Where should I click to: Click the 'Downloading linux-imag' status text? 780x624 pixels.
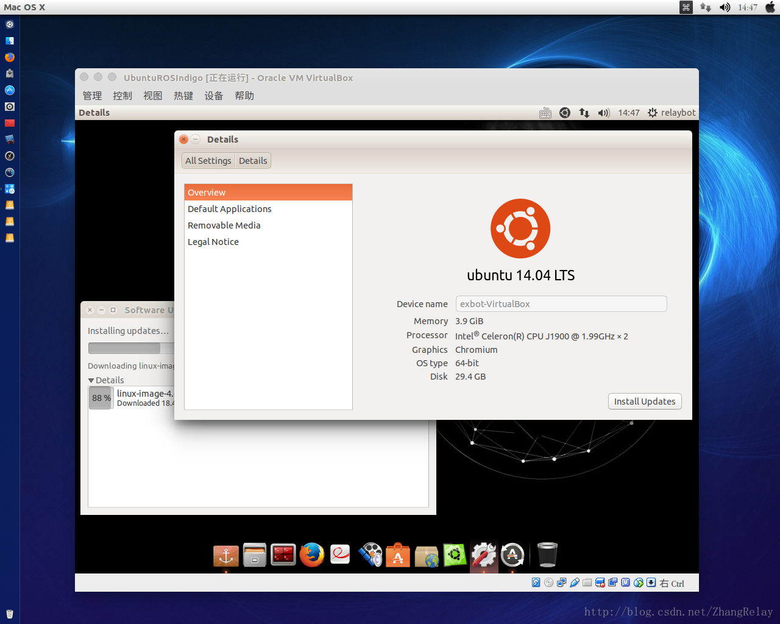point(131,366)
